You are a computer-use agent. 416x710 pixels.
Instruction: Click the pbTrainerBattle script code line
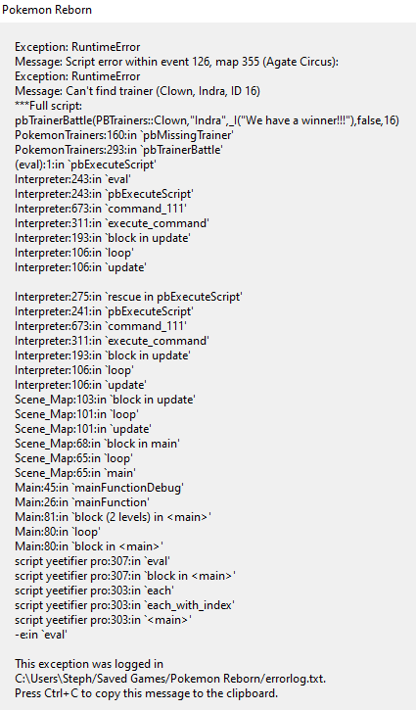point(207,120)
